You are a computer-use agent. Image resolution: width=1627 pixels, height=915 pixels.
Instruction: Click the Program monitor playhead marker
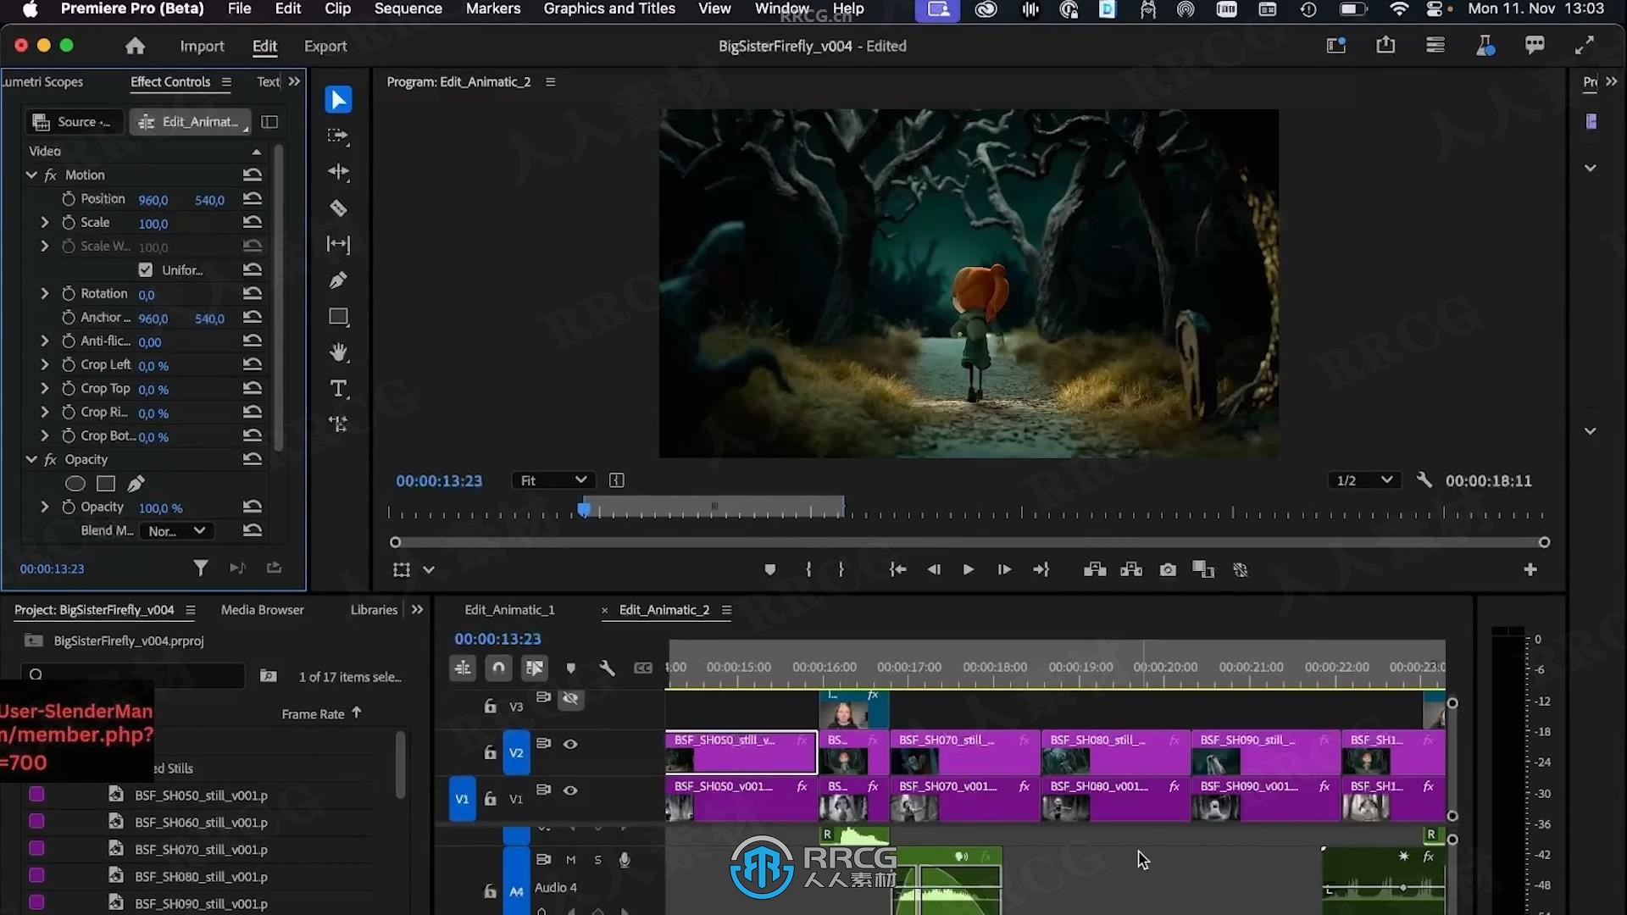pos(584,509)
